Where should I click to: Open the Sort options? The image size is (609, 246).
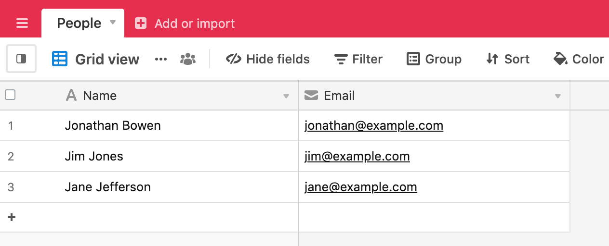coord(508,59)
